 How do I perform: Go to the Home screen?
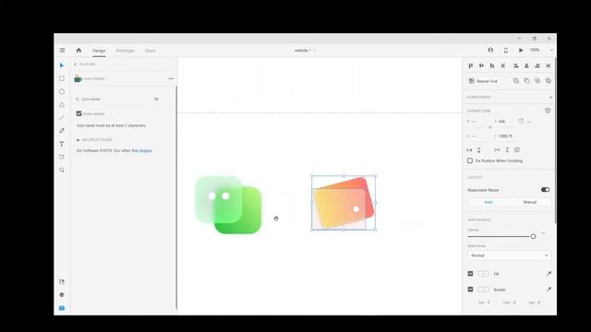[x=78, y=50]
